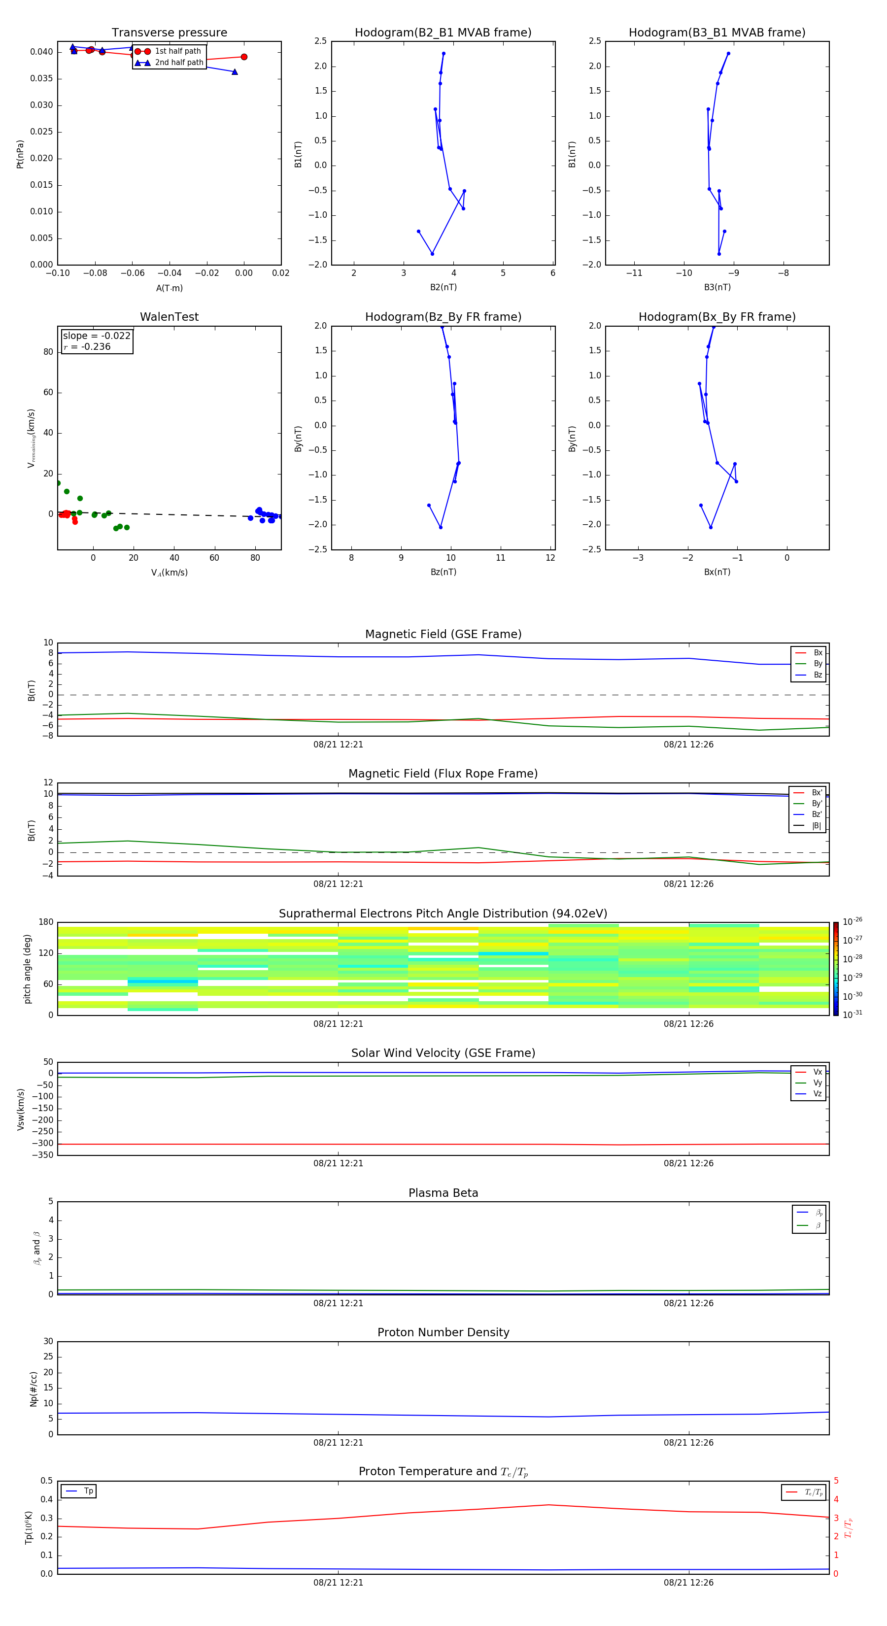
Task: Click the Bz legend entry in GSE panel
Action: coord(809,675)
